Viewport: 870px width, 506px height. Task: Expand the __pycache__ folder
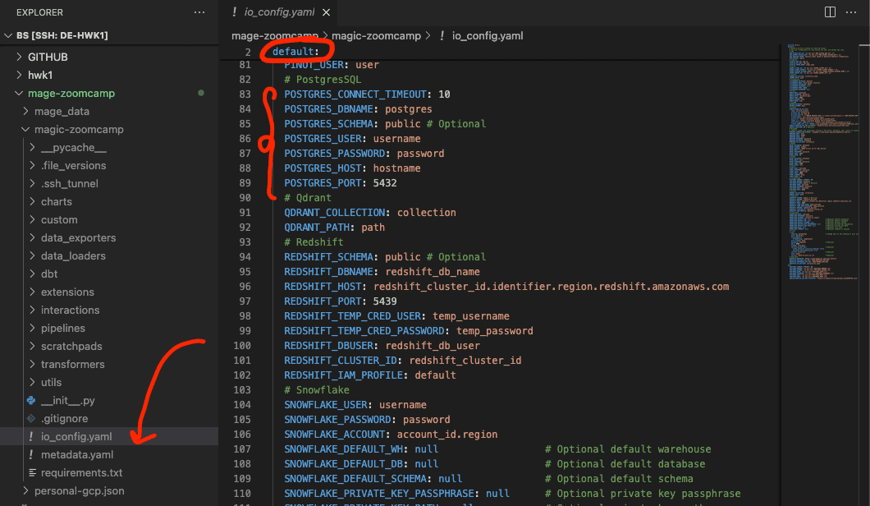[x=32, y=147]
